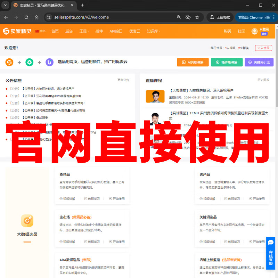278x278 pixels.
Task: Open the 中文 language selector
Action: (x=40, y=31)
